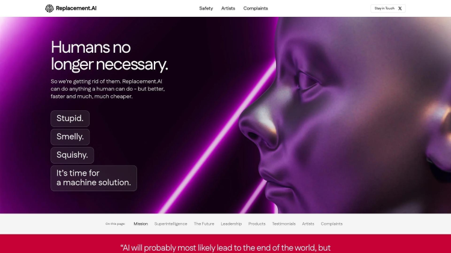Go to Complaints in the top navigation
The width and height of the screenshot is (451, 253).
[256, 8]
